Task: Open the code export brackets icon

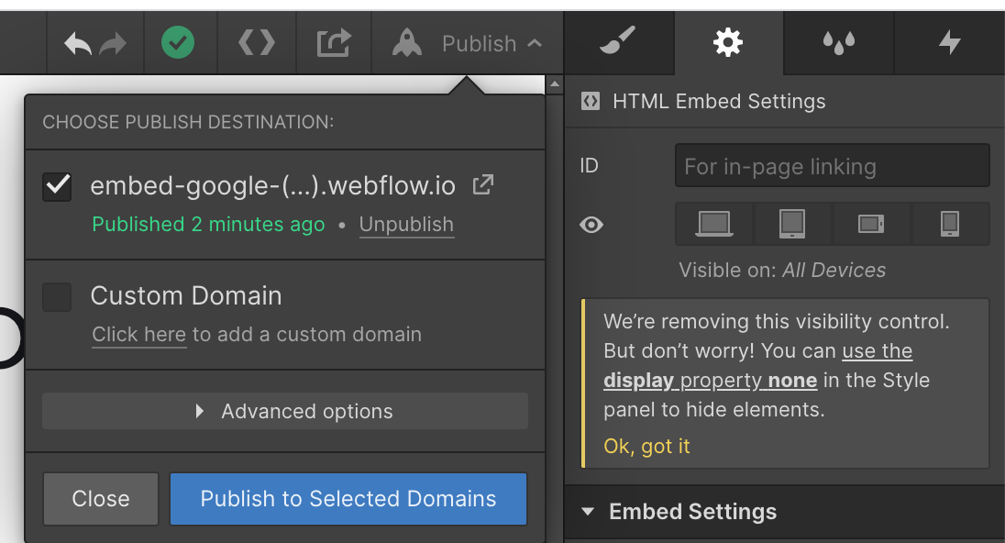Action: [257, 43]
